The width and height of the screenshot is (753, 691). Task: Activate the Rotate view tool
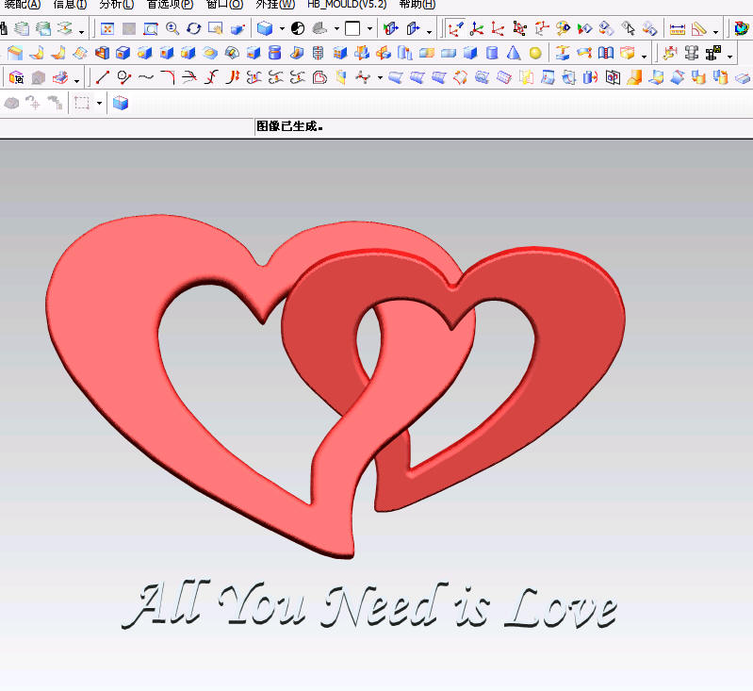193,29
